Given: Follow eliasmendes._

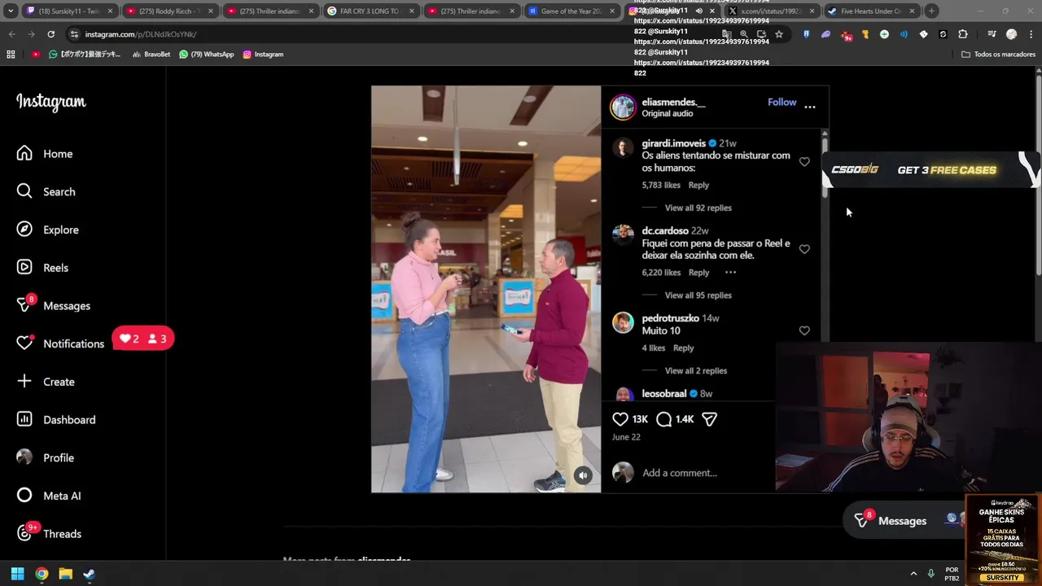Looking at the screenshot, I should click(x=781, y=102).
